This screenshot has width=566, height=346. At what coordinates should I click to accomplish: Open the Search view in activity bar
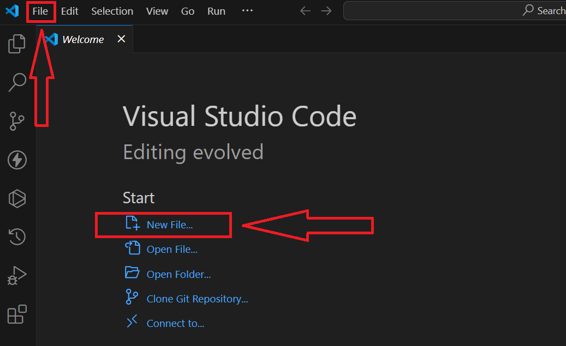(x=17, y=82)
